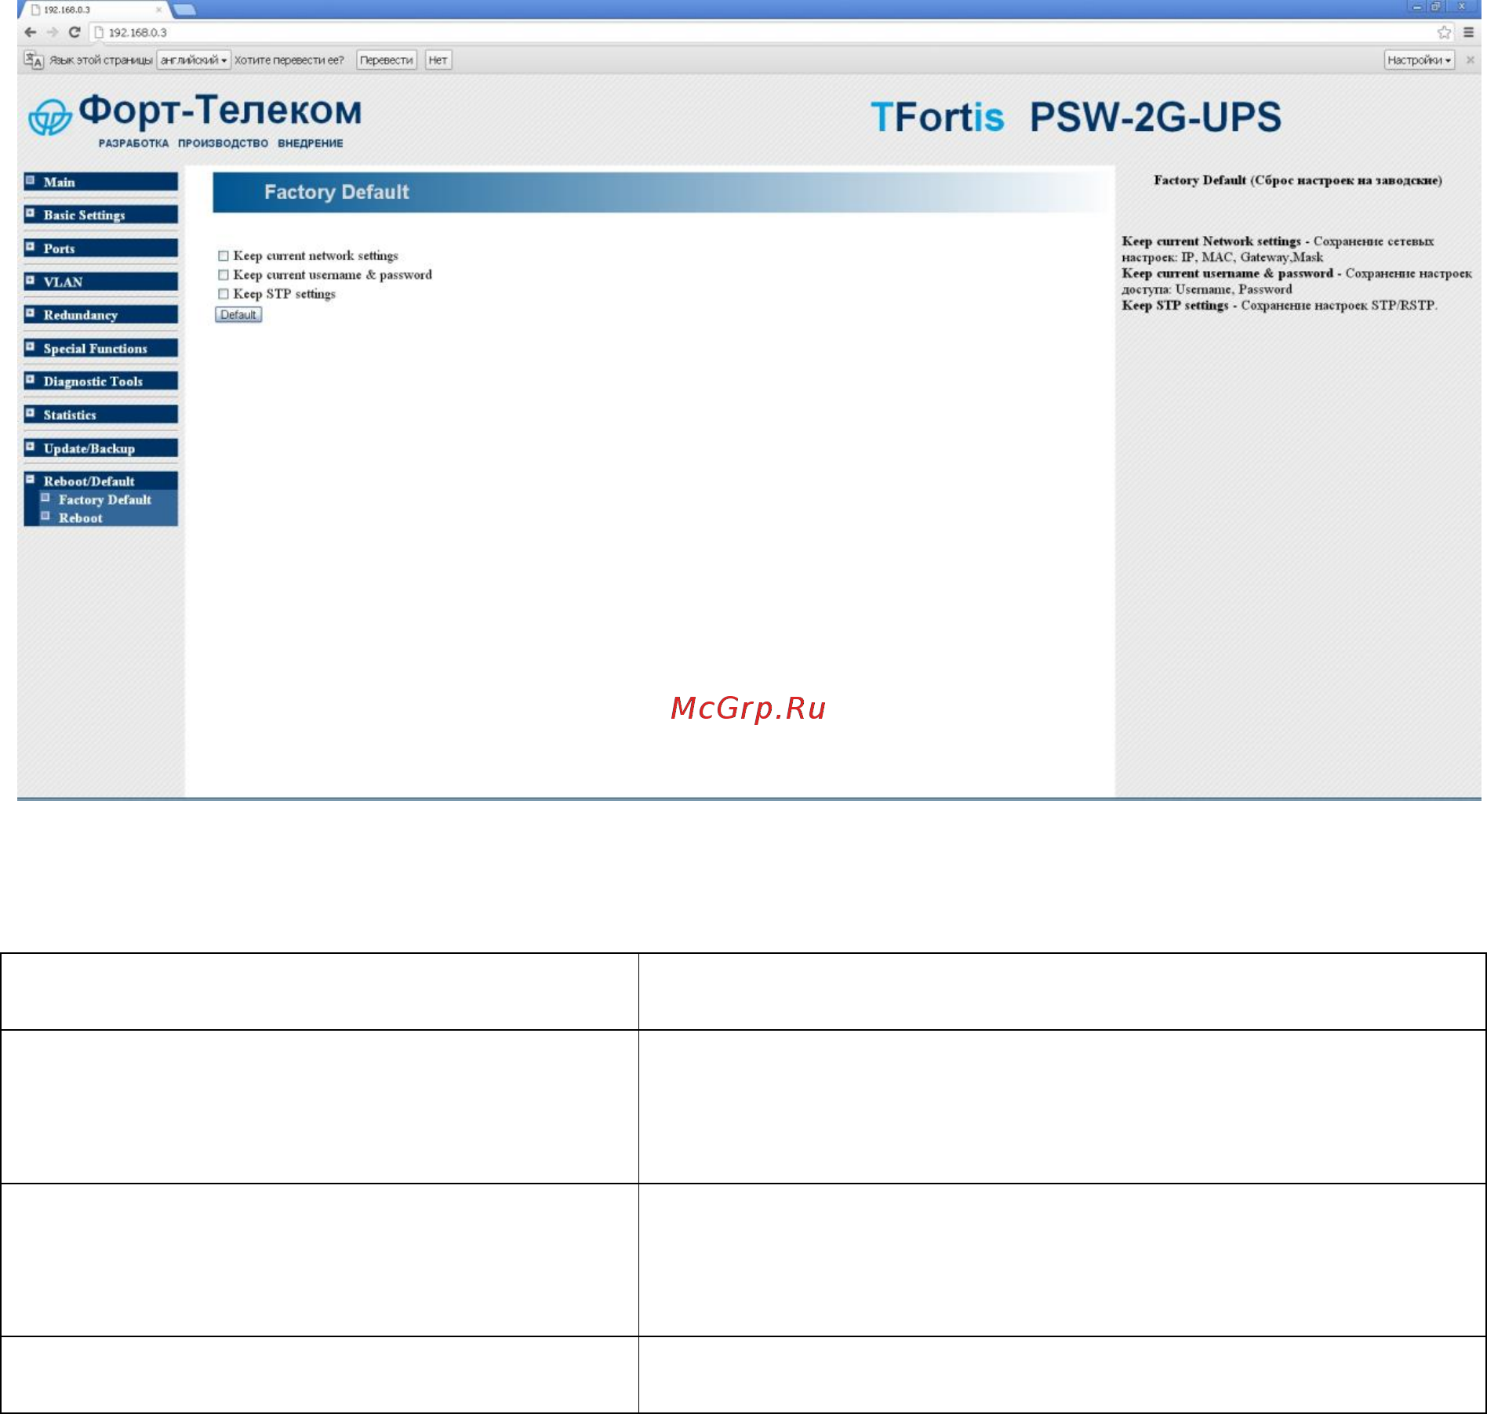The height and width of the screenshot is (1414, 1487).
Task: Expand VLAN using its plus icon
Action: 30,280
